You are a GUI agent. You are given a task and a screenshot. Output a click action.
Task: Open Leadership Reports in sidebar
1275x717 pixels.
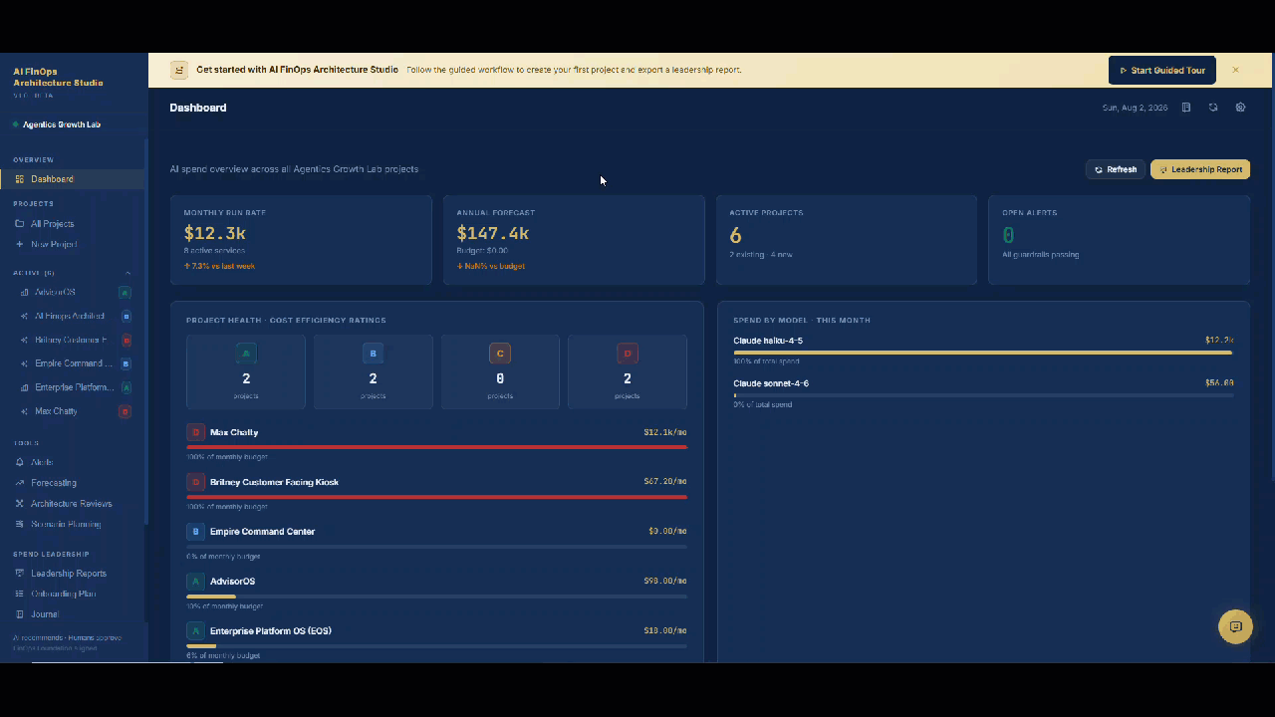pyautogui.click(x=73, y=574)
